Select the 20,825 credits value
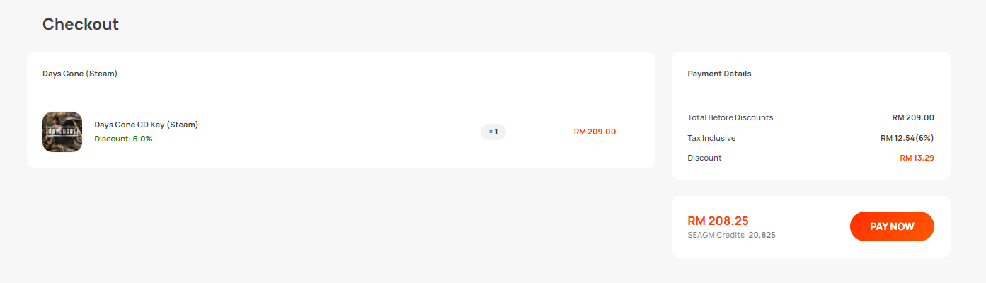 762,235
